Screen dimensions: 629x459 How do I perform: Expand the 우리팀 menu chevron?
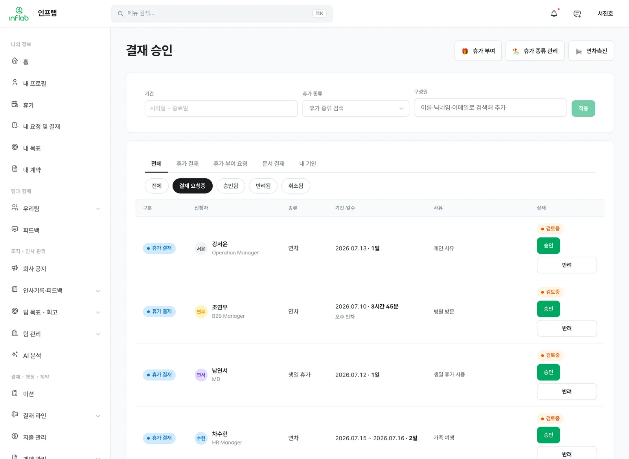coord(98,209)
